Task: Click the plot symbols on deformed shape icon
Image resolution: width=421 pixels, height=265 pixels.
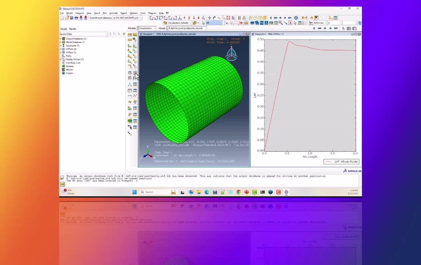Action: coord(130,56)
